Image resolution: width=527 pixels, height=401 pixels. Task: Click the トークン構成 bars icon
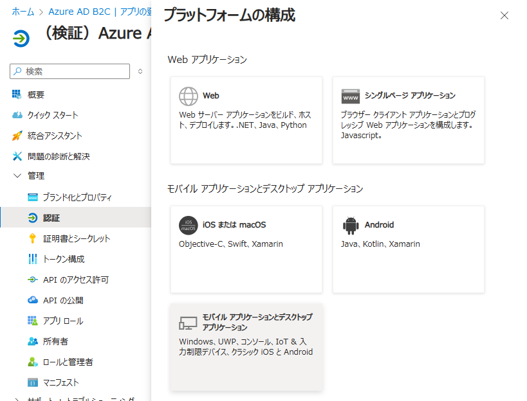click(33, 259)
